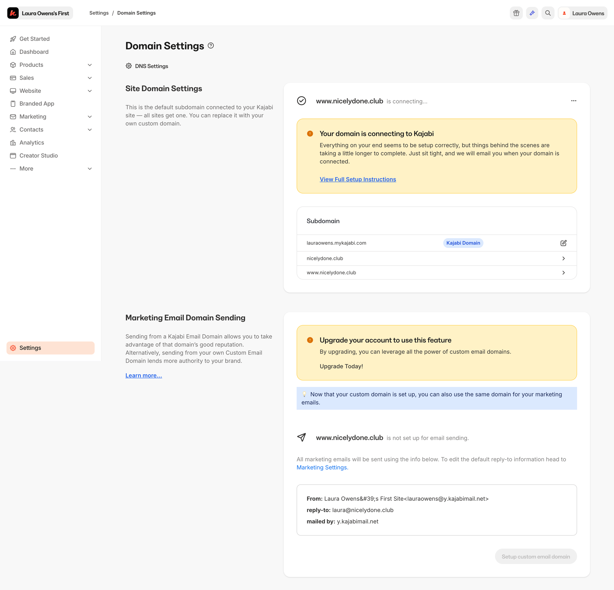Click the Dashboard home icon
Image resolution: width=614 pixels, height=590 pixels.
(13, 52)
